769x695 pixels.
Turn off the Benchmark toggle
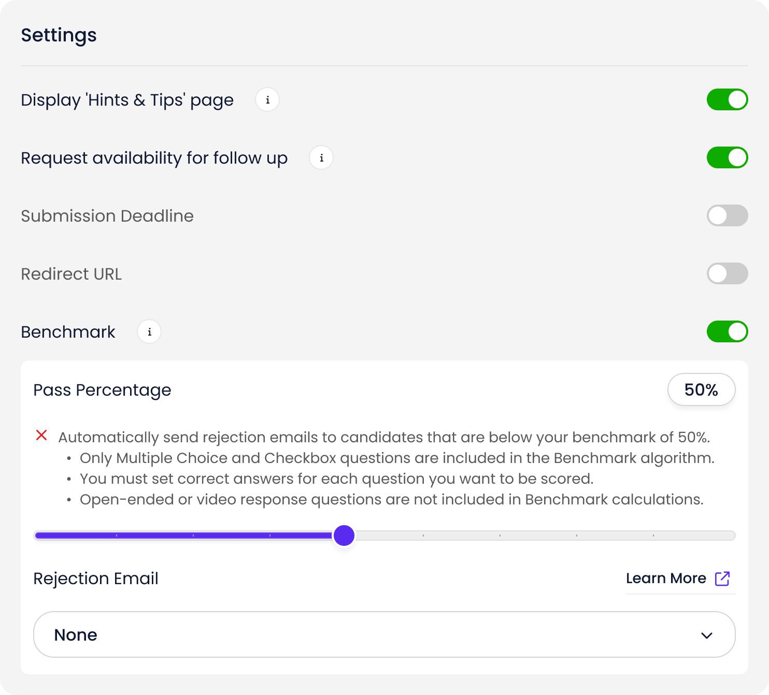(727, 332)
